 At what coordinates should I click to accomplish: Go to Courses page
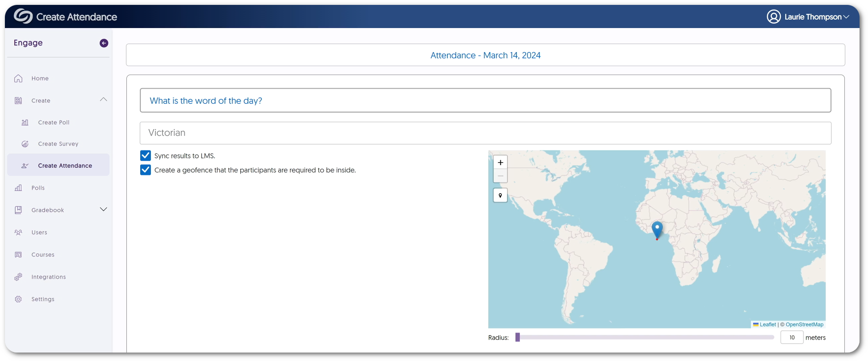[43, 255]
